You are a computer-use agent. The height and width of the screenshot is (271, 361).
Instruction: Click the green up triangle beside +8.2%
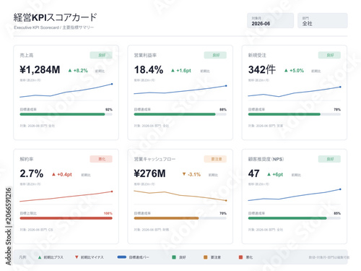70,71
